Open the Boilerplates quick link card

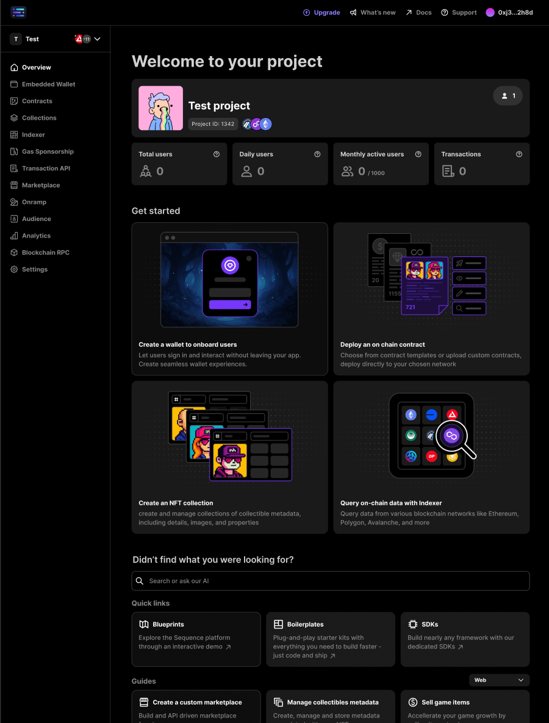331,639
